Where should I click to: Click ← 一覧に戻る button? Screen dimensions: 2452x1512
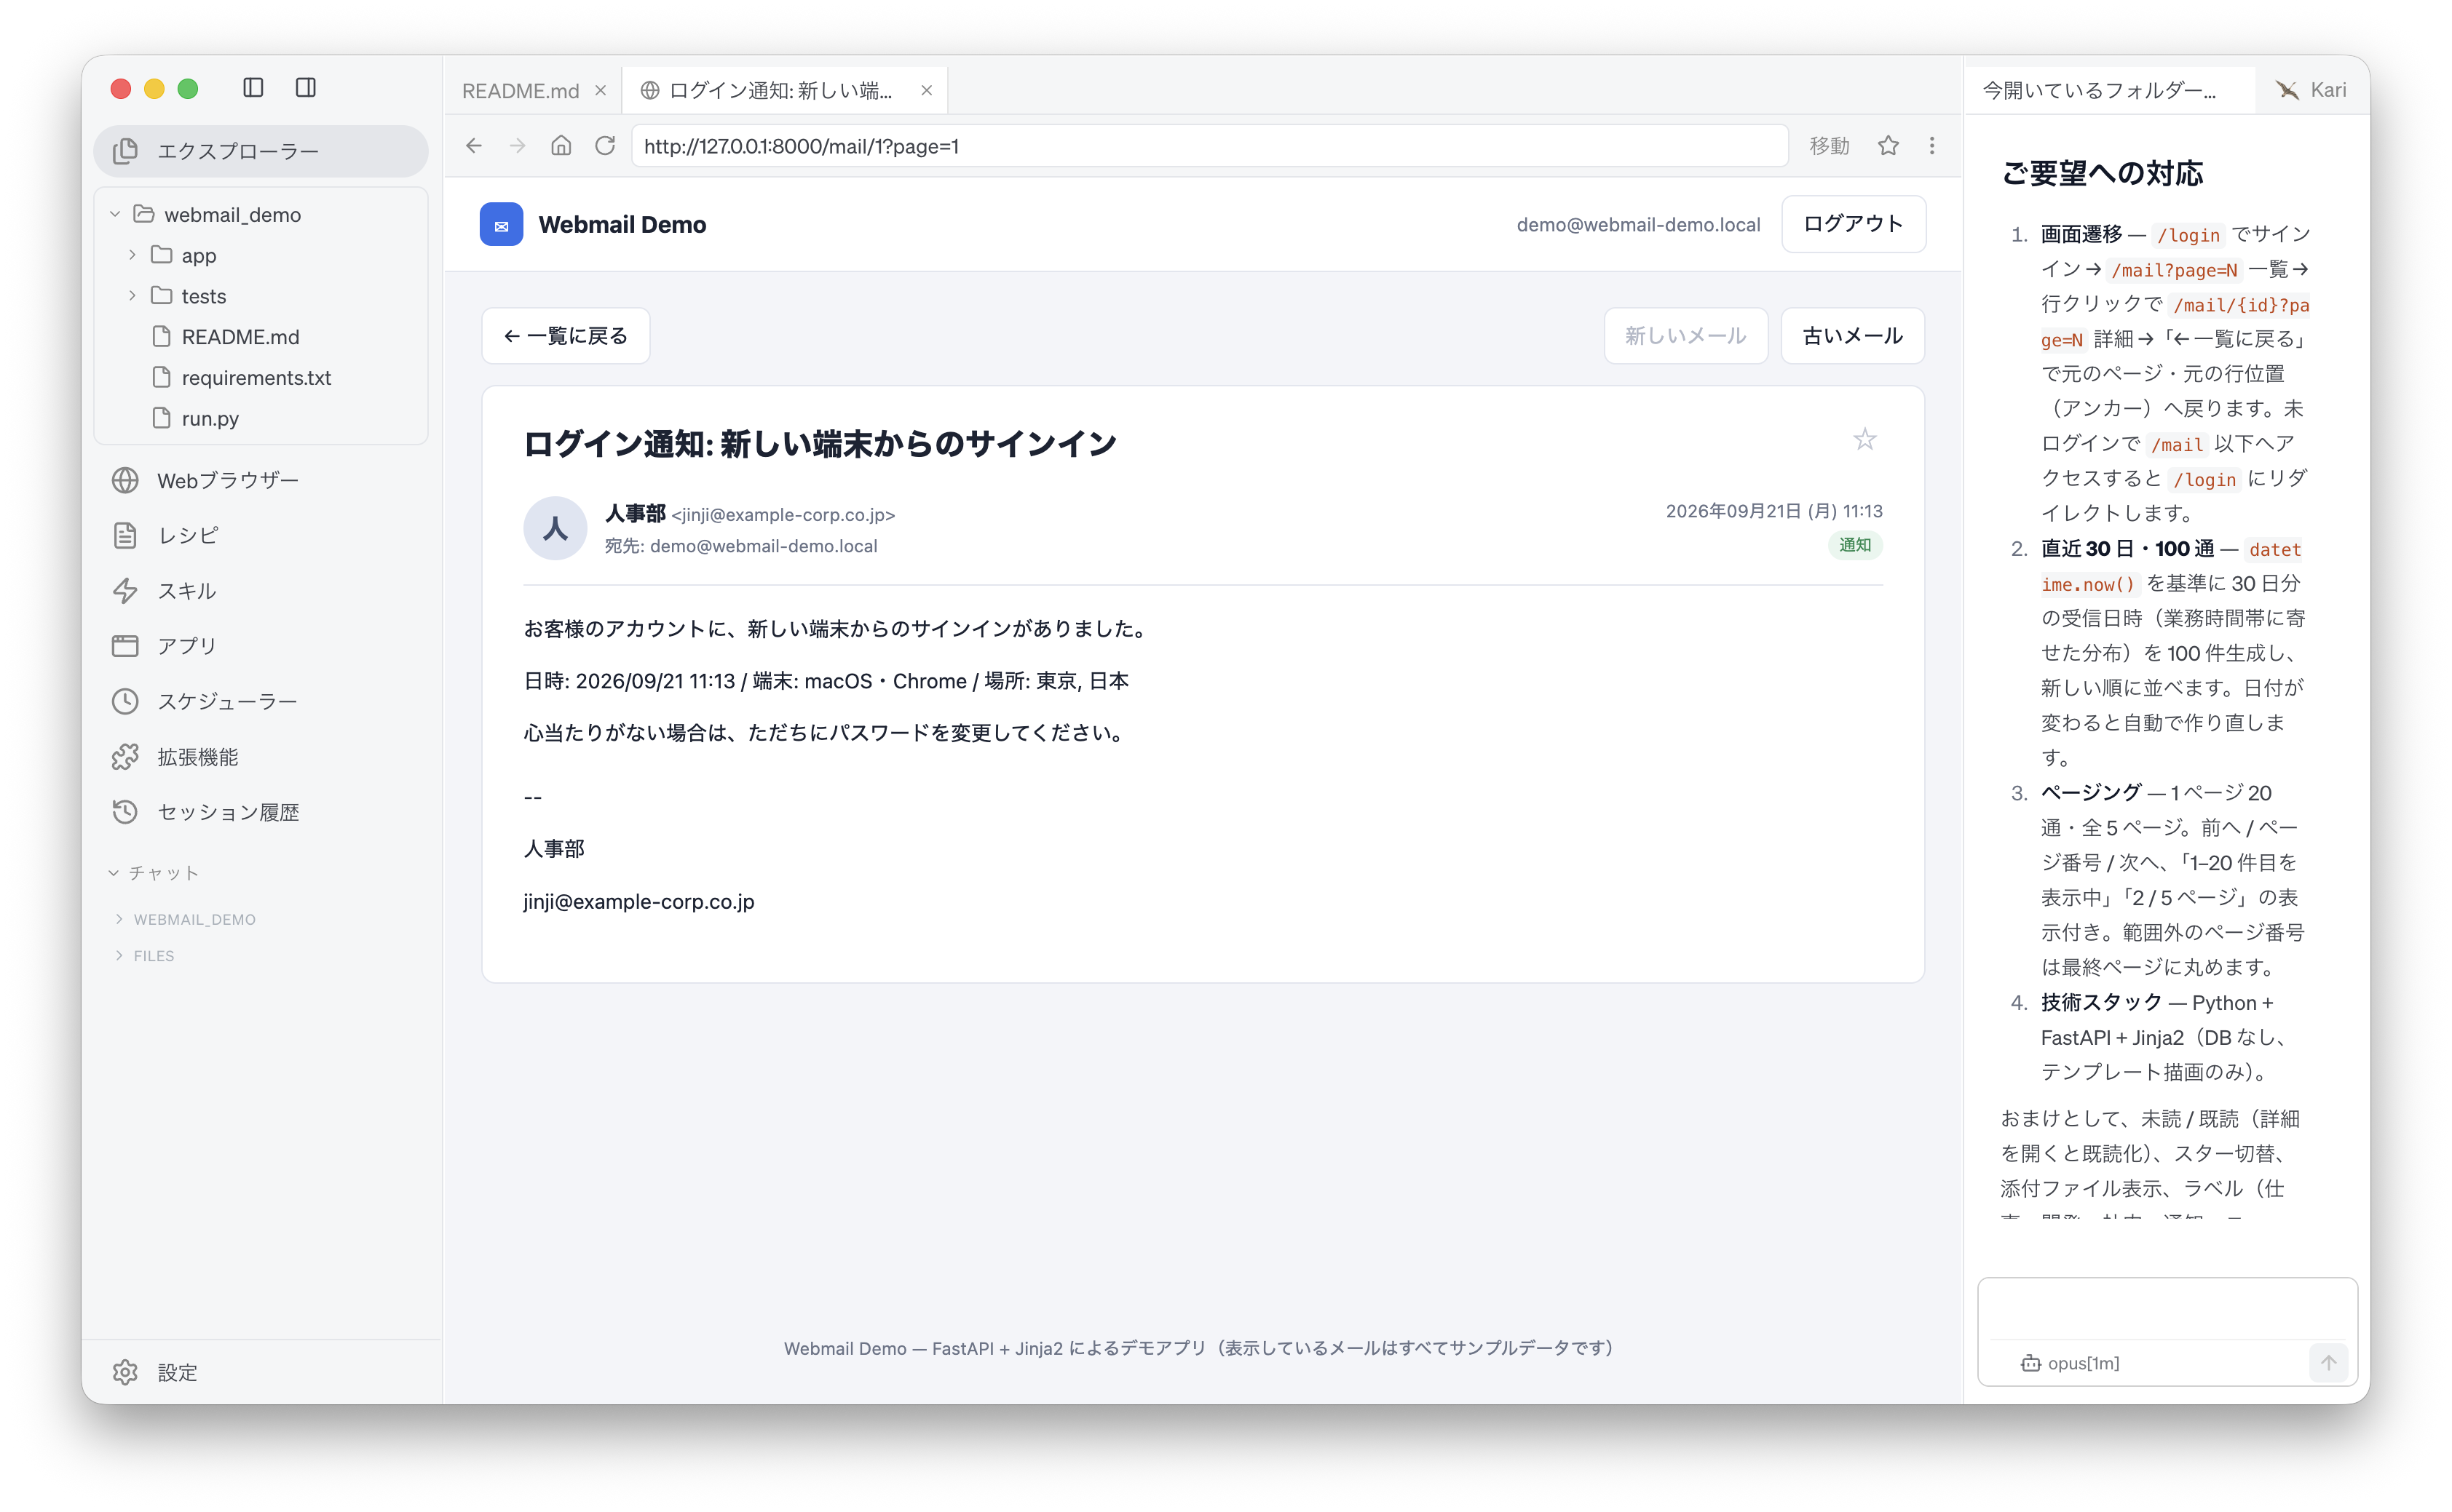coord(565,336)
